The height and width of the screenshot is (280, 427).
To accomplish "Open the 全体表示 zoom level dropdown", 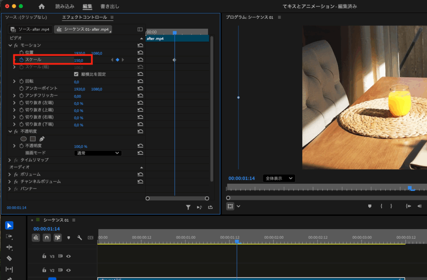I will pos(279,178).
